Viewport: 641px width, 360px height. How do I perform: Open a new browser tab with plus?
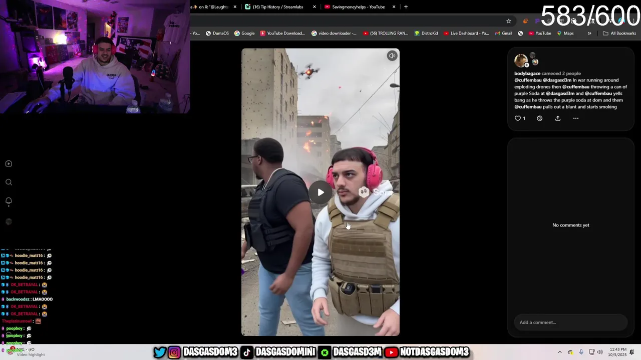click(406, 7)
